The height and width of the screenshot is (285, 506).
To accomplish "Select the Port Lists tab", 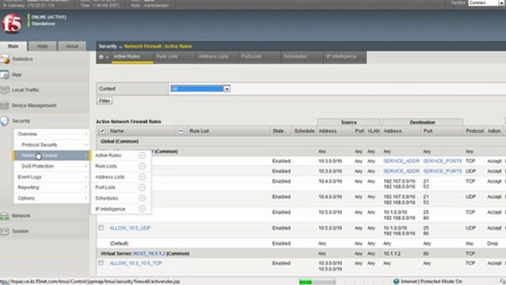I will 260,56.
